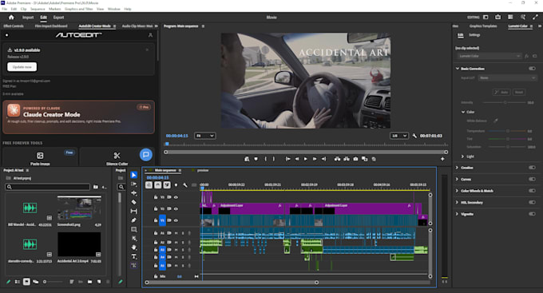
Task: Select the Type tool
Action: pyautogui.click(x=133, y=256)
